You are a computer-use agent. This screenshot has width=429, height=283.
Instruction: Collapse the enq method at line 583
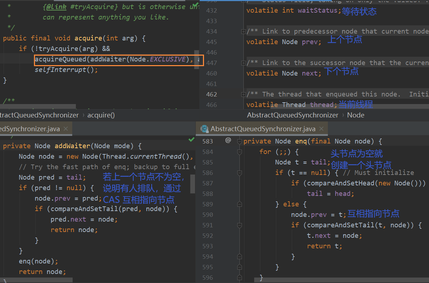[x=239, y=142]
